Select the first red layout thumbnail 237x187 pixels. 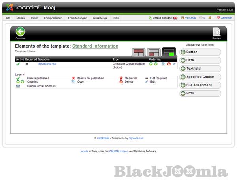click(x=138, y=52)
